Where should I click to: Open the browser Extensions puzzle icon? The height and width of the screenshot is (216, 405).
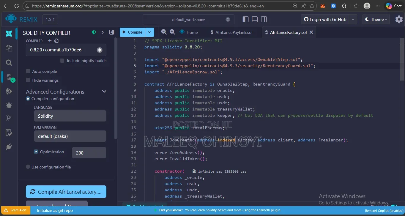click(x=344, y=6)
